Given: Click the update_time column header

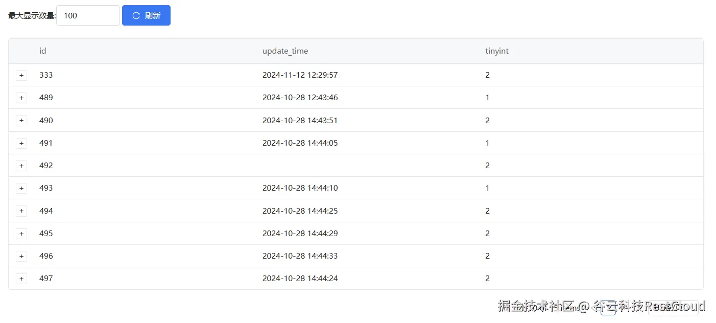Looking at the screenshot, I should 285,51.
